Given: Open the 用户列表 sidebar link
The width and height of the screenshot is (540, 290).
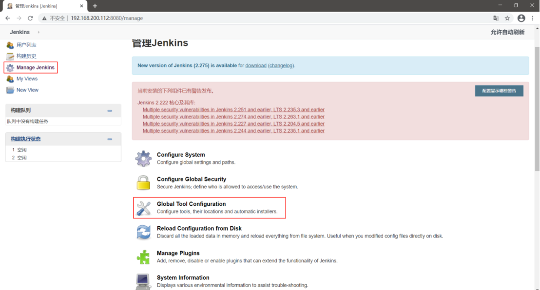Looking at the screenshot, I should pos(26,45).
